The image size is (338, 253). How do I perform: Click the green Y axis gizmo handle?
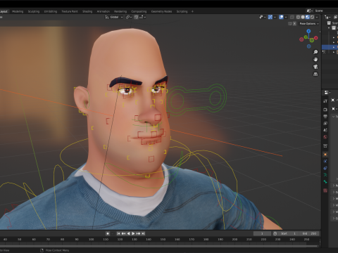coord(306,37)
